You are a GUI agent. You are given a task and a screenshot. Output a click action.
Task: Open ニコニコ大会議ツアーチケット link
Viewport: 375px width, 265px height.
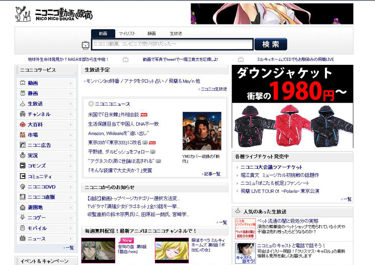tap(271, 167)
